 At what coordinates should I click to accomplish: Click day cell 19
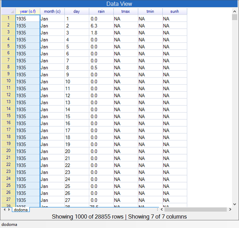click(77, 144)
